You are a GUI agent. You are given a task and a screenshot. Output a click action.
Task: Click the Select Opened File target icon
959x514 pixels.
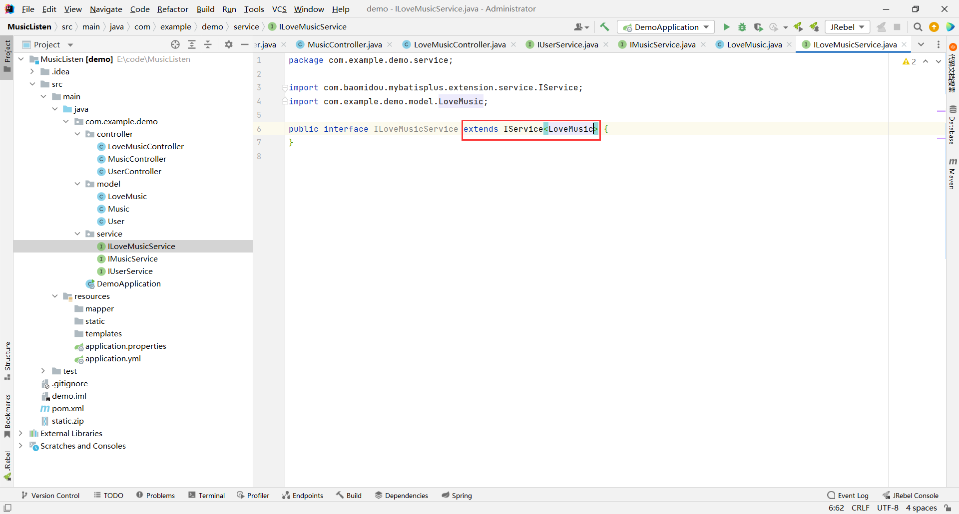click(x=175, y=44)
